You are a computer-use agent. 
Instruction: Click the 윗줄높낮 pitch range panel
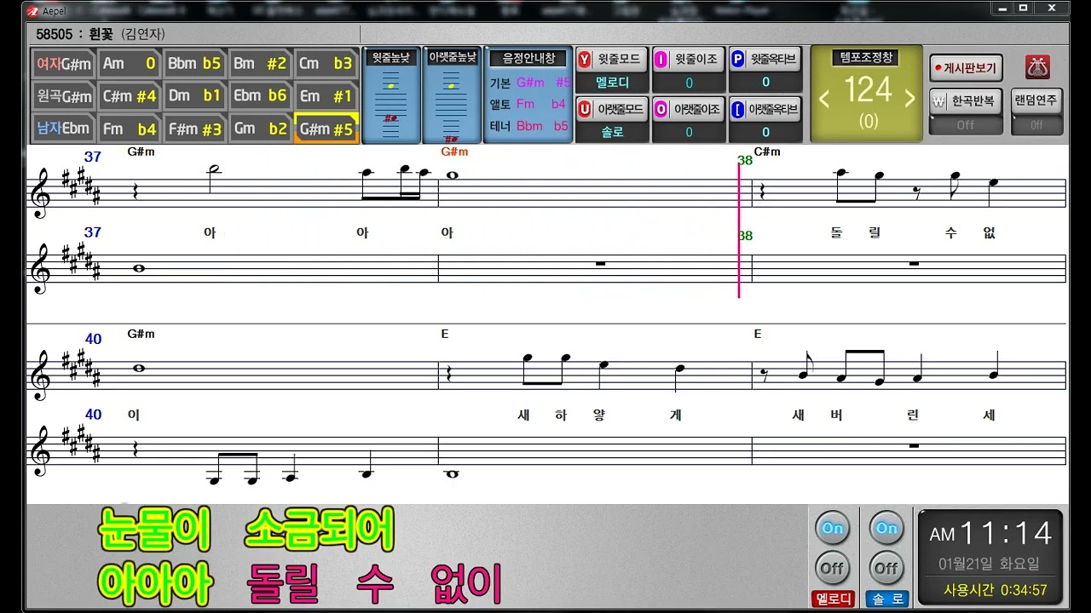click(391, 95)
